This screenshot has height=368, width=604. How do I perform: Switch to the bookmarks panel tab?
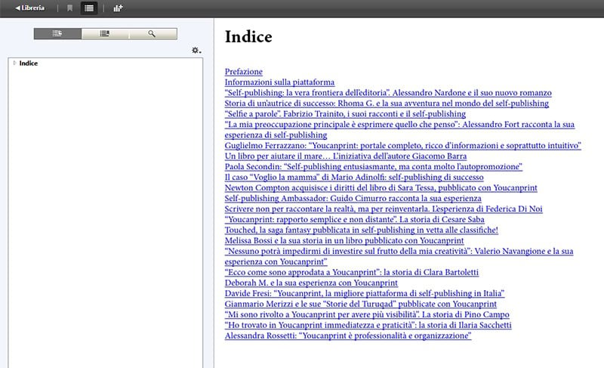(x=105, y=33)
